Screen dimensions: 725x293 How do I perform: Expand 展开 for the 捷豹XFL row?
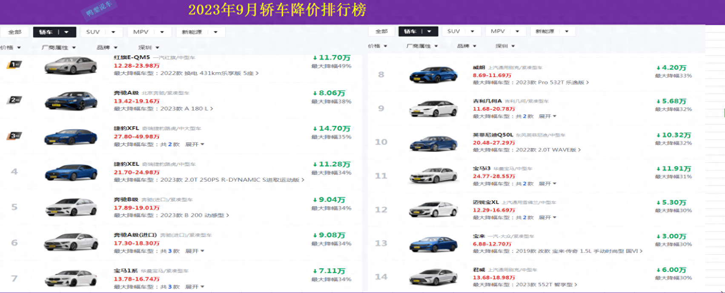click(x=195, y=145)
